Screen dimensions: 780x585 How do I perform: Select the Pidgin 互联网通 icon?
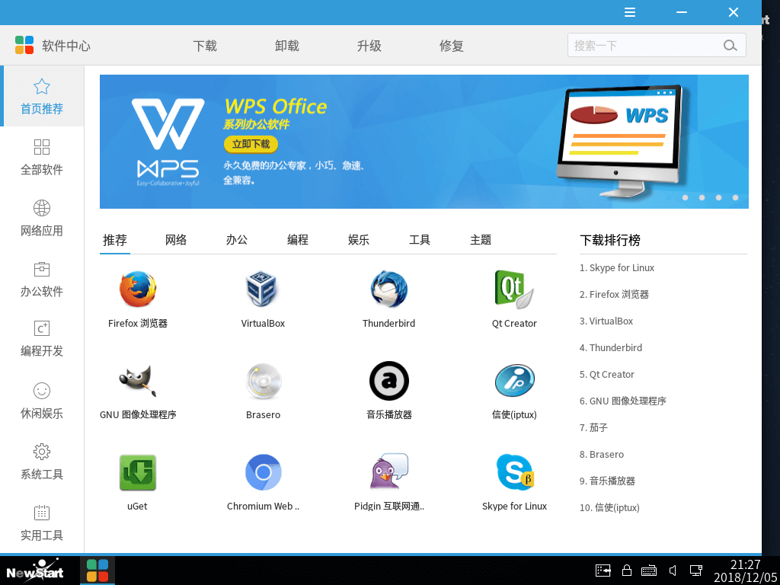(x=389, y=472)
